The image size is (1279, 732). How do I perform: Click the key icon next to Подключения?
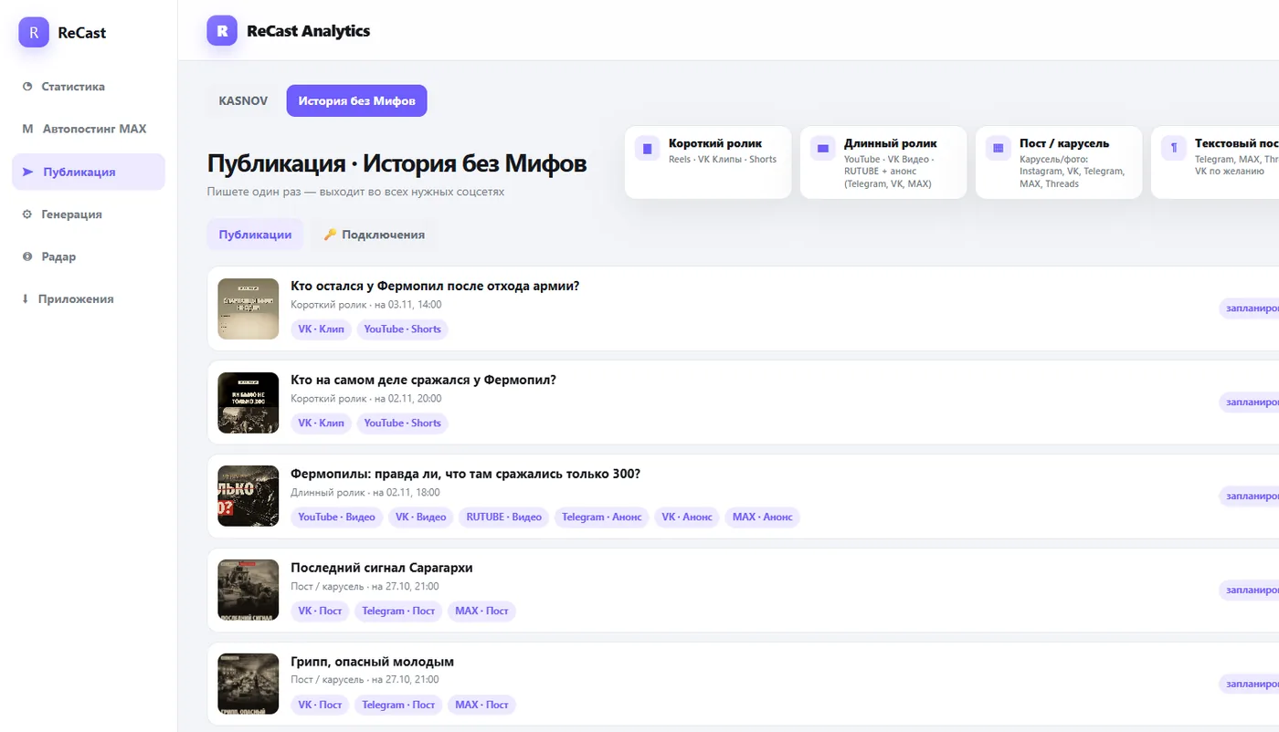[x=330, y=235]
